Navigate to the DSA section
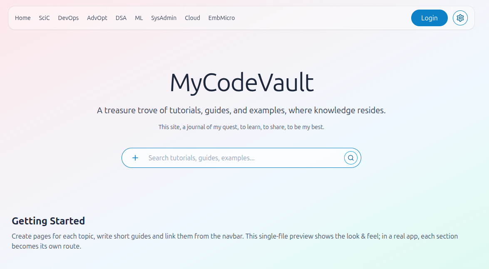 121,18
